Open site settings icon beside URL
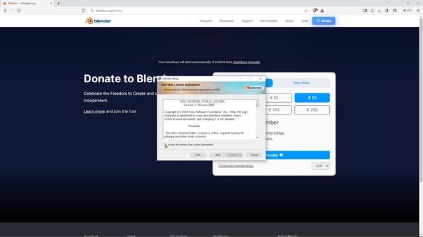423x237 pixels. [x=92, y=11]
